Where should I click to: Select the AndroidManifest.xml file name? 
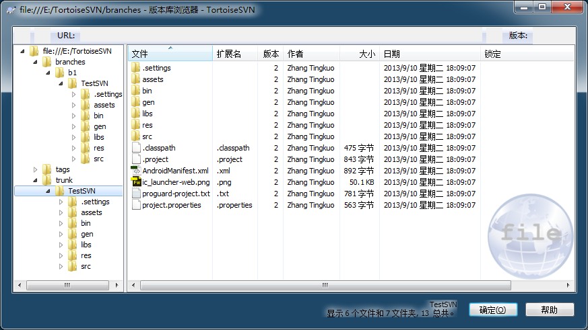click(x=175, y=171)
